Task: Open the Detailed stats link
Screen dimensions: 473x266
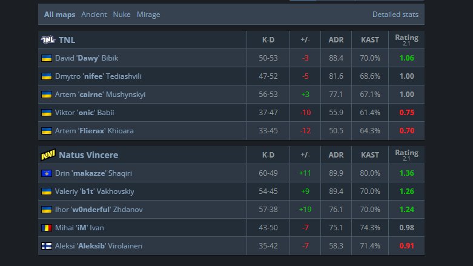Action: [395, 14]
